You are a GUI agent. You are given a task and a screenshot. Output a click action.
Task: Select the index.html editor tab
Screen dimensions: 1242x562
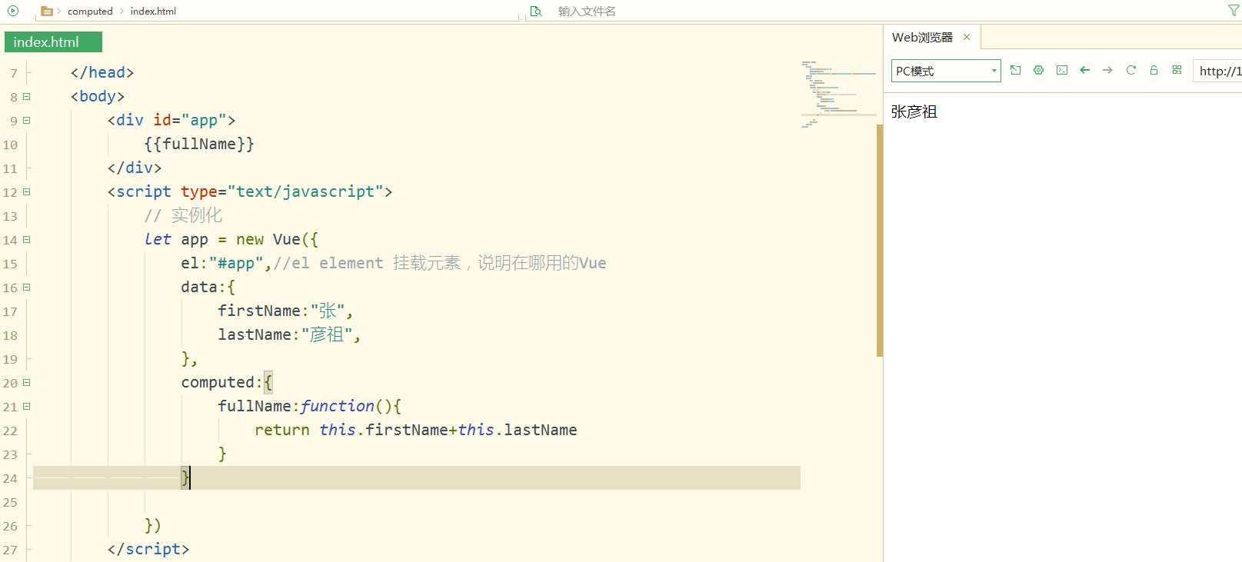point(53,42)
